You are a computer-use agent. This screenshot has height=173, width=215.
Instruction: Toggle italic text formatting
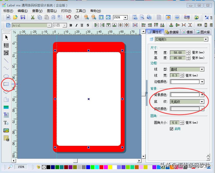click(x=76, y=25)
